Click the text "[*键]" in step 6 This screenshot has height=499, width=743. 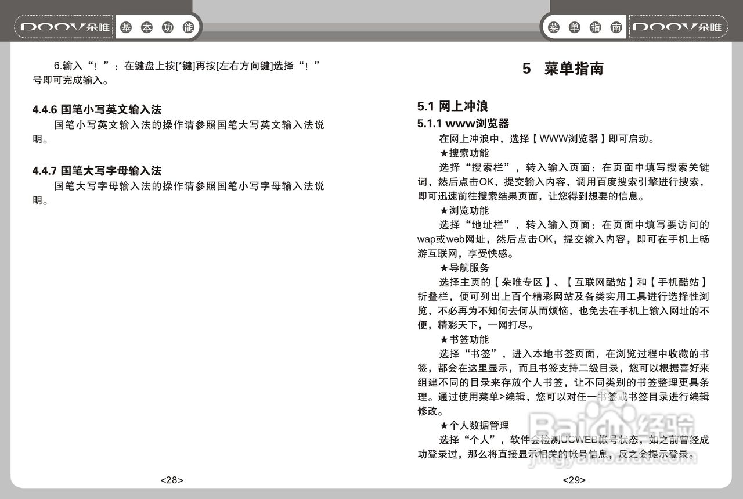[185, 66]
